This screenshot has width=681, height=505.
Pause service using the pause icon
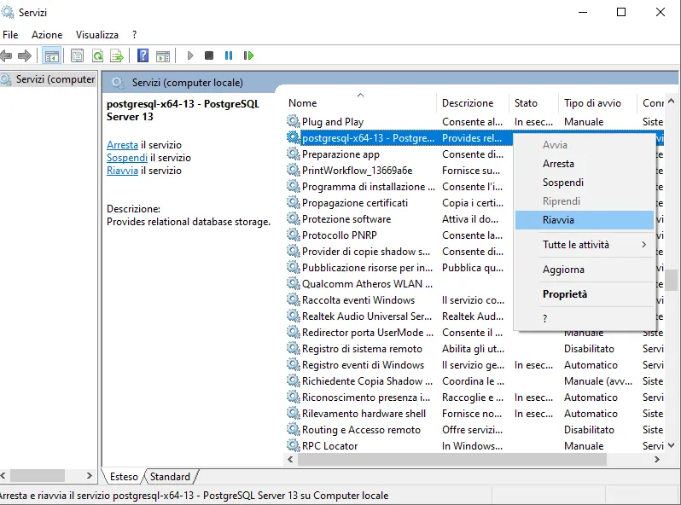[x=229, y=55]
